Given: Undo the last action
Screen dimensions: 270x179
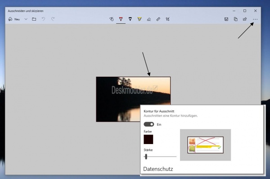Looking at the screenshot, I should (43, 19).
